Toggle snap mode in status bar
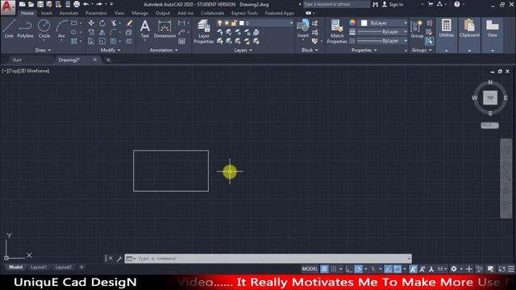The image size is (516, 290). (x=334, y=269)
